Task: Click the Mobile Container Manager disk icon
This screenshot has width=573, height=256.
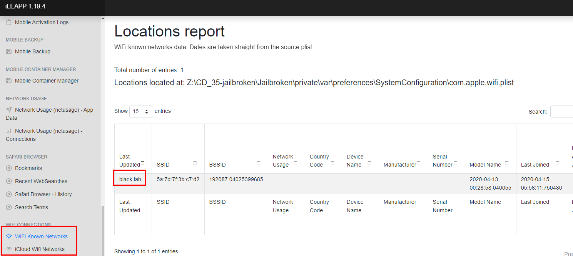Action: (x=9, y=81)
